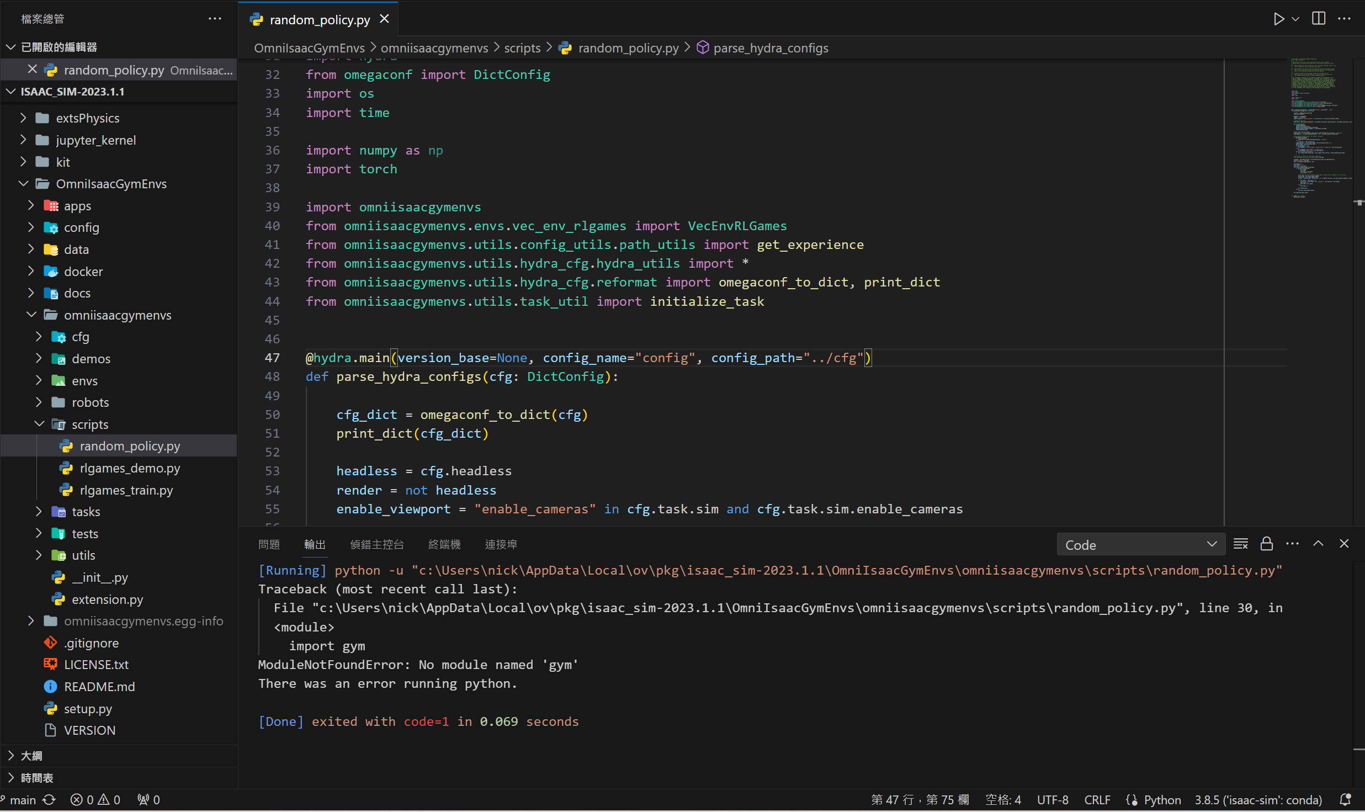Screen dimensions: 1365x812
Task: Open output panel more actions ellipsis
Action: 1292,544
